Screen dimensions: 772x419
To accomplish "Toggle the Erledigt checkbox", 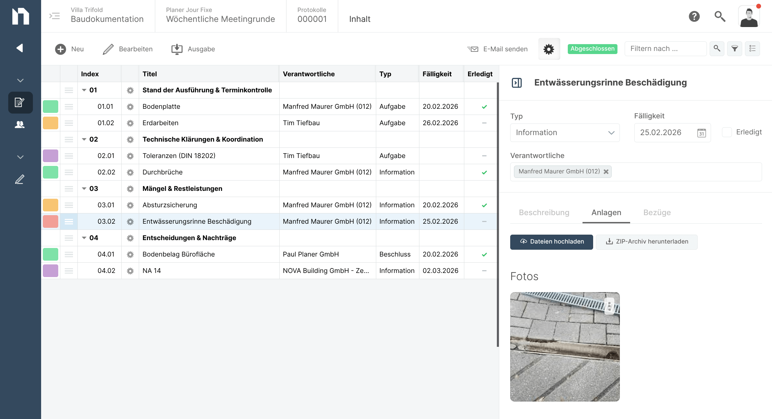I will 727,132.
